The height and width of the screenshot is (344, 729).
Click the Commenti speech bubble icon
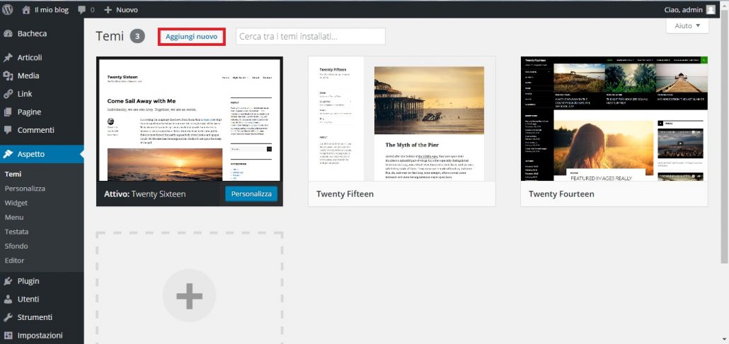tap(8, 130)
